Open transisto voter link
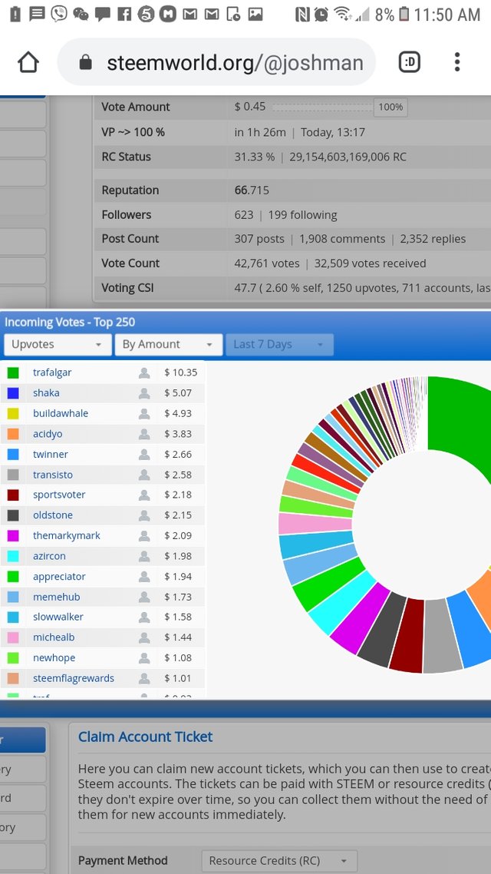 click(x=53, y=475)
